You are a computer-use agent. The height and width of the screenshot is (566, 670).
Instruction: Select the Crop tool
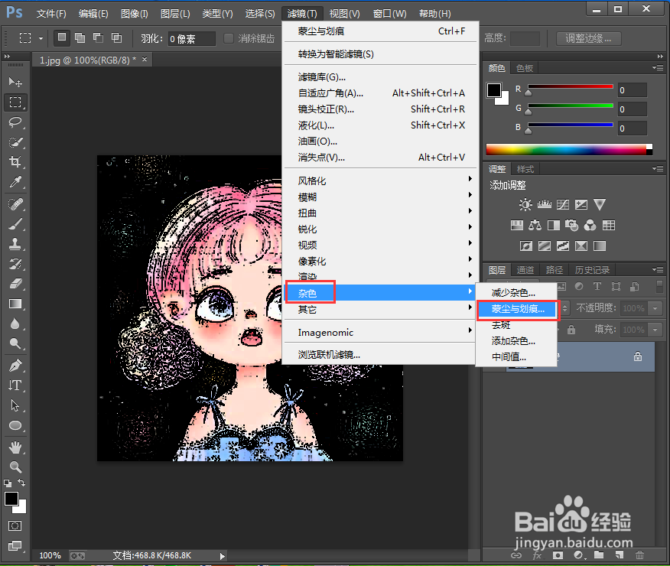pos(15,161)
